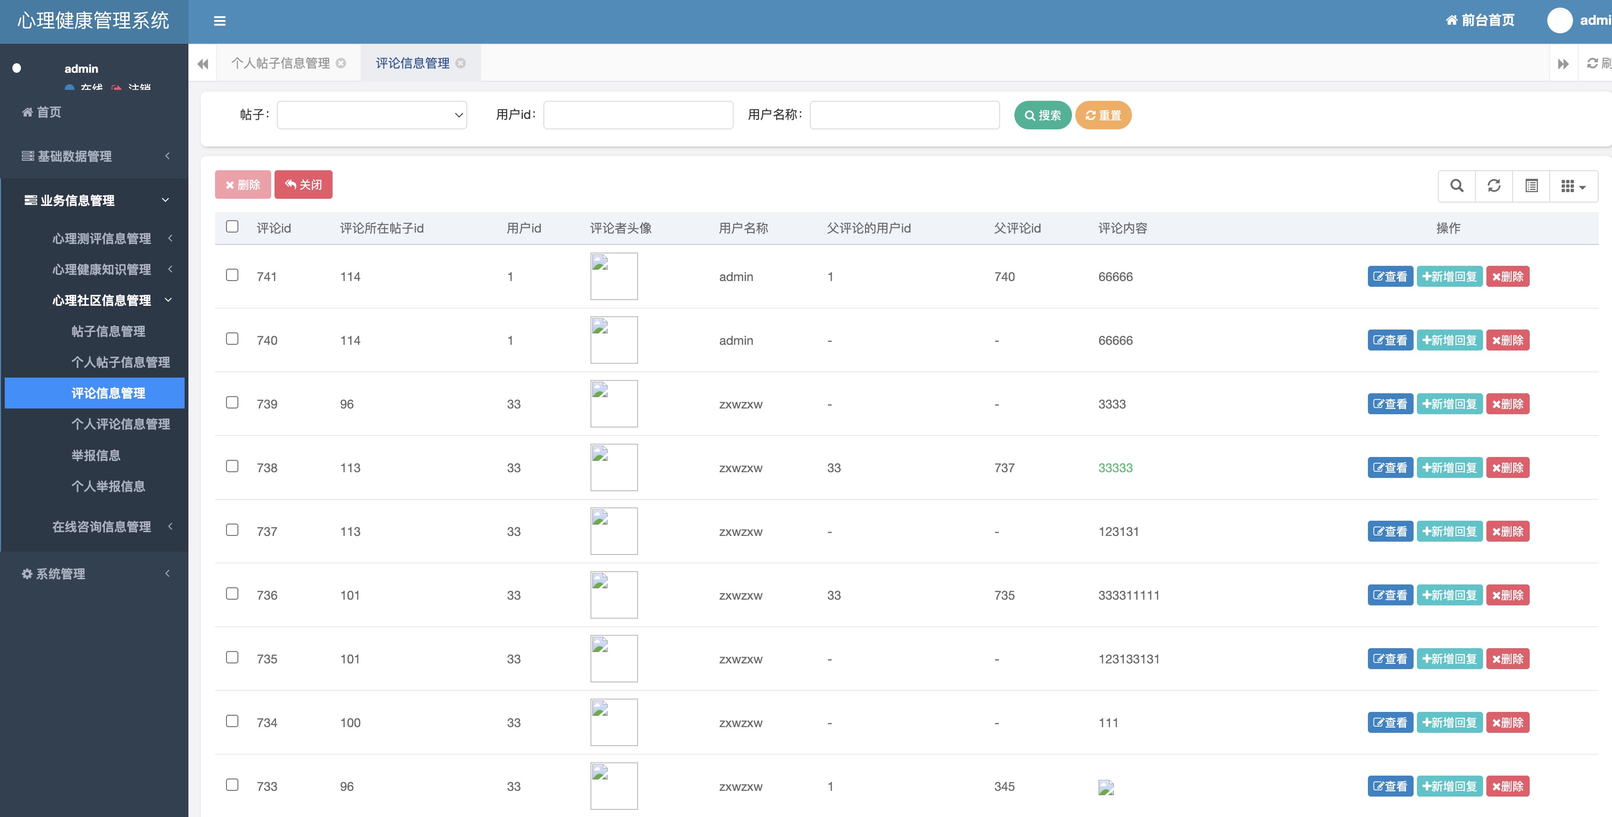Click the red 关闭 button
The image size is (1612, 817).
tap(304, 185)
